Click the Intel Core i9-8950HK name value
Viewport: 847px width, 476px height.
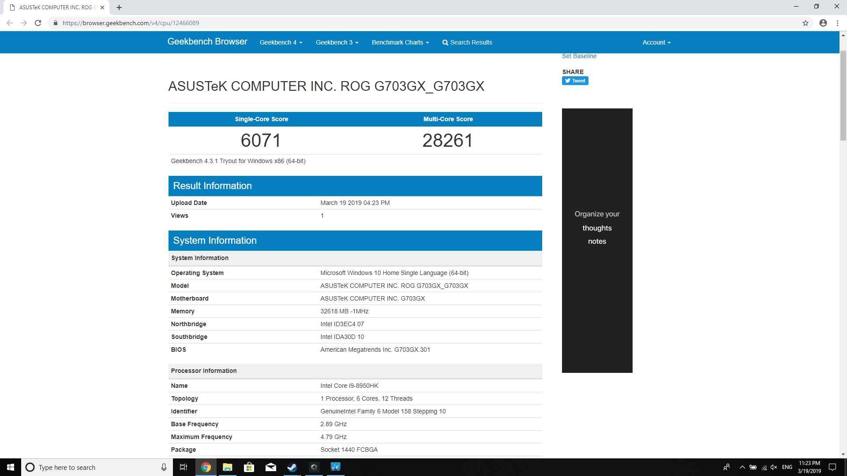[x=349, y=386]
